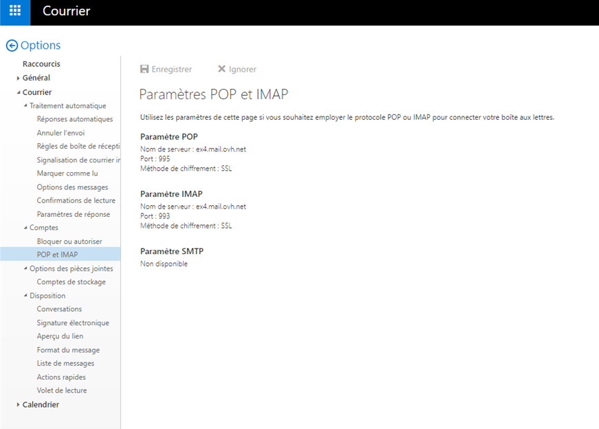Open Signature électronique settings

[x=73, y=323]
